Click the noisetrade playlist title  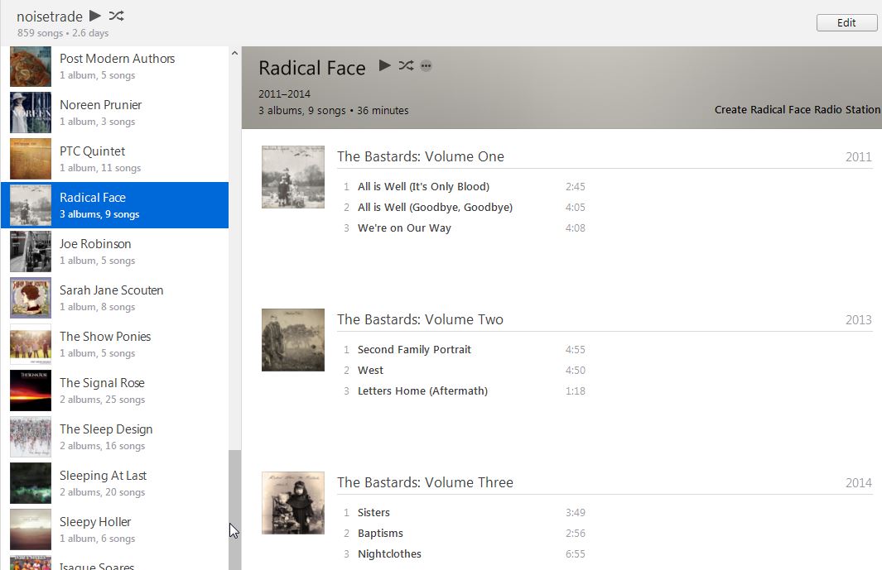[x=50, y=17]
